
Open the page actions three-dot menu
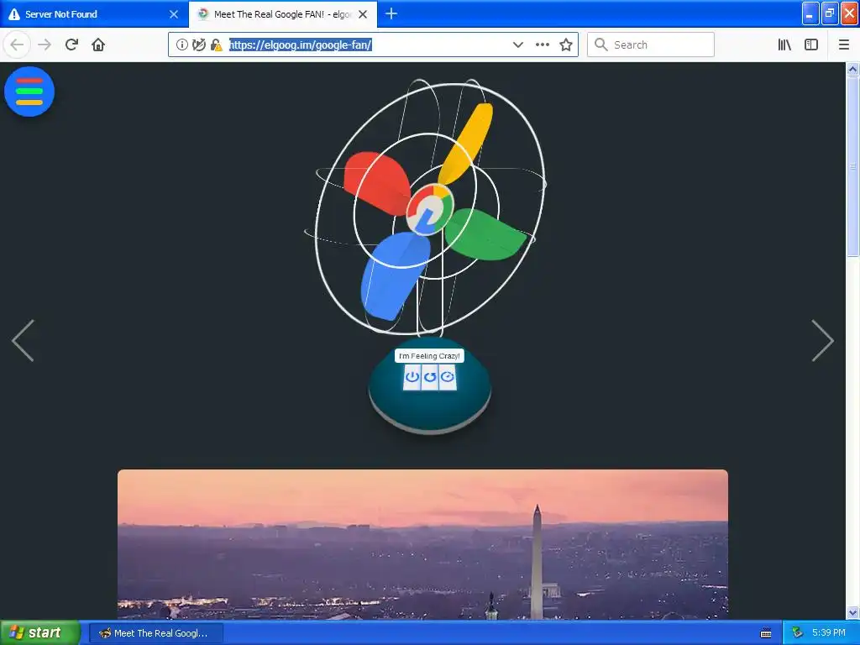coord(543,45)
